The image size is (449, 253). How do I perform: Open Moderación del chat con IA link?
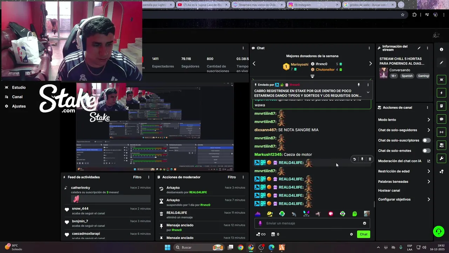(404, 161)
